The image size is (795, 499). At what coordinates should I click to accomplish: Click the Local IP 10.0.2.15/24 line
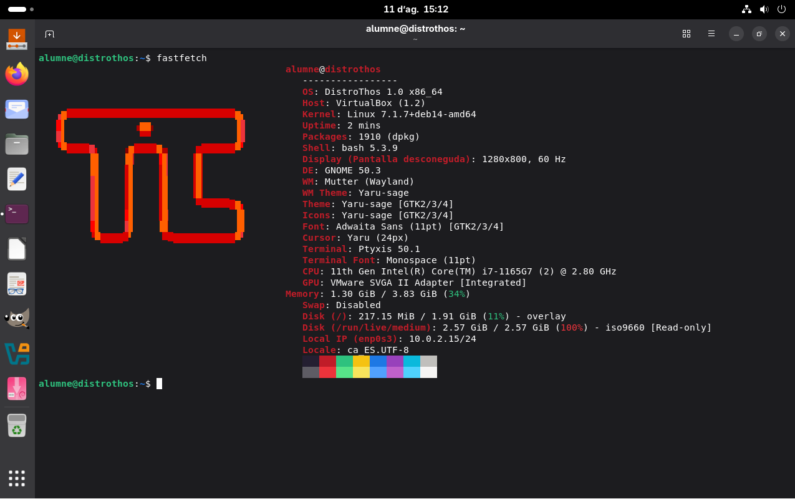tap(389, 339)
